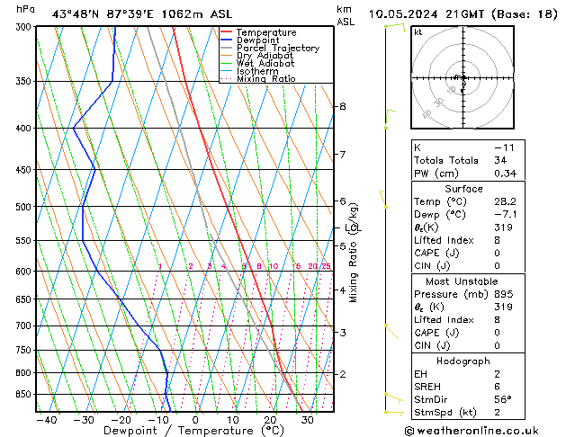Click the "Most Unstable" section heading

[462, 281]
